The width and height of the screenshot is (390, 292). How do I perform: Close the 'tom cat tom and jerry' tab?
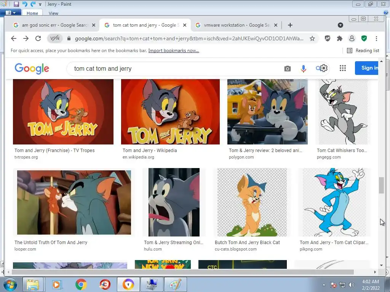pos(185,25)
